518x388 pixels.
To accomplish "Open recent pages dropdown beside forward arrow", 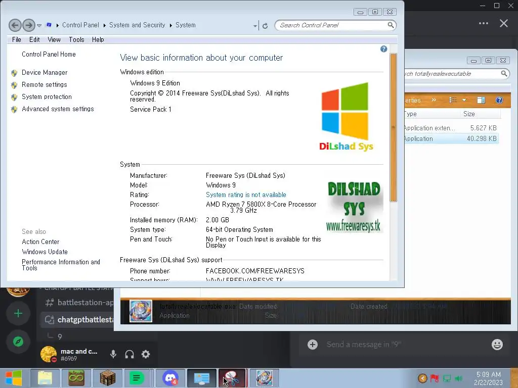I will [39, 25].
